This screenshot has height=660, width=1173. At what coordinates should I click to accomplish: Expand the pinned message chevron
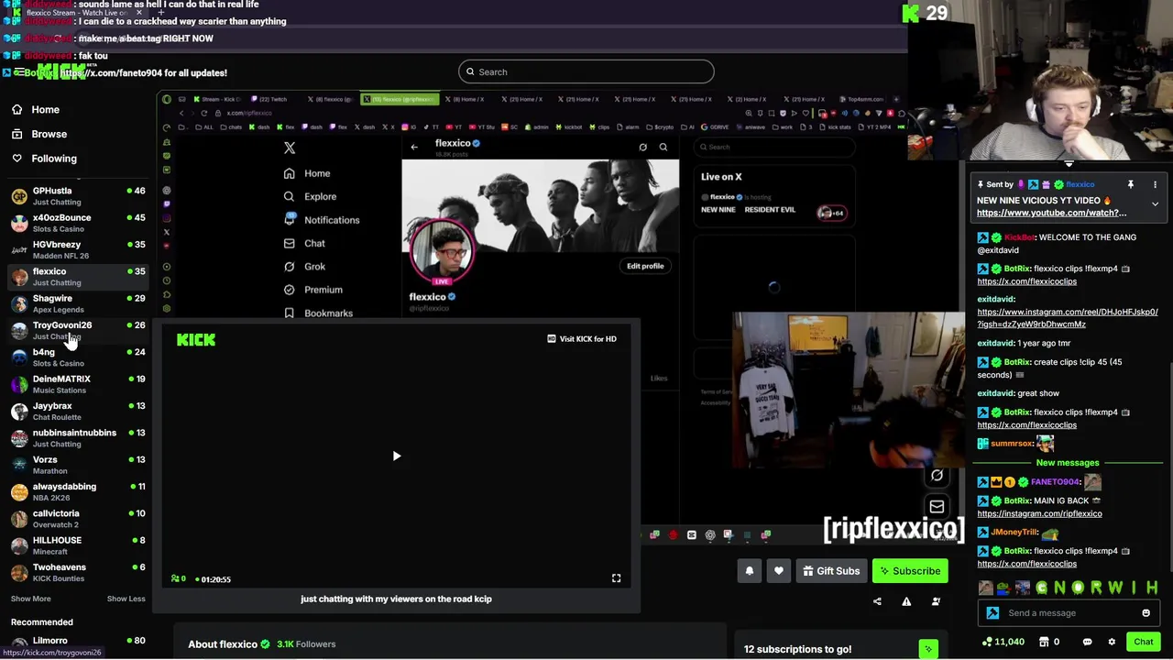click(x=1155, y=204)
